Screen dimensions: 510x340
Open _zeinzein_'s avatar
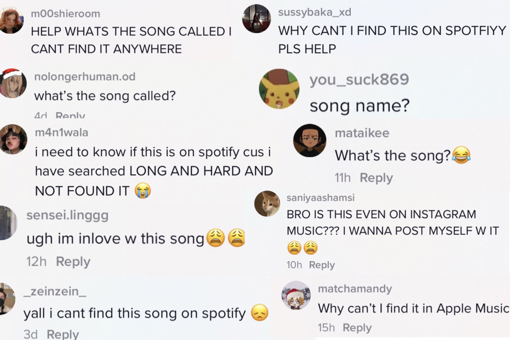(7, 299)
